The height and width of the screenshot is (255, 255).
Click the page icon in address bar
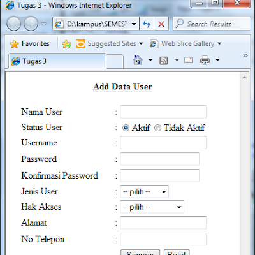point(59,24)
